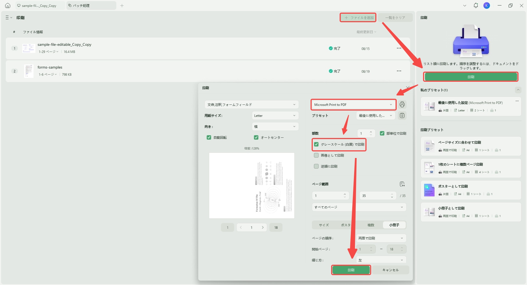Click the ページサイズに合わせて印刷 preset icon
Viewport: 527px width, 285px height.
coord(429,146)
